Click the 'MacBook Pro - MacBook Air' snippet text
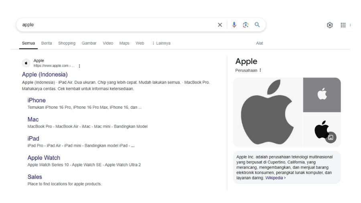The height and width of the screenshot is (203, 361). [x=87, y=126]
